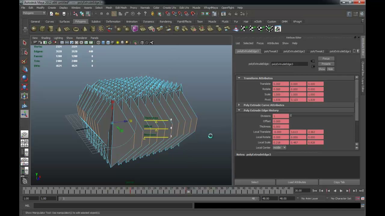This screenshot has height=216, width=385.
Task: Toggle isolate select in viewport toolbar
Action: click(135, 43)
